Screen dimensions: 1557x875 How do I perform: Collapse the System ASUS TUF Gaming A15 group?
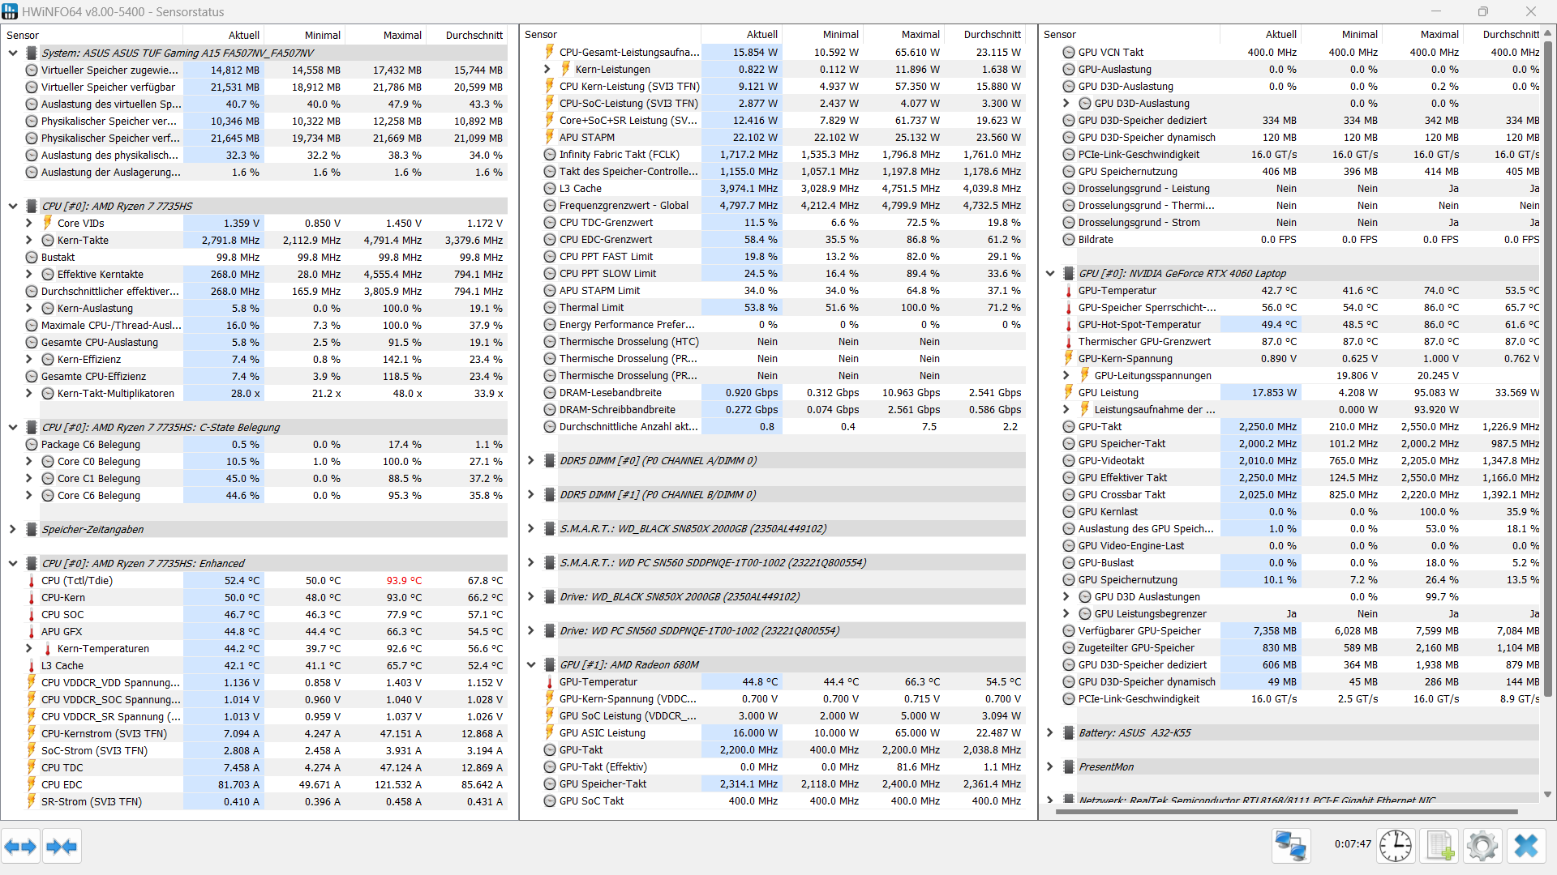(x=13, y=53)
